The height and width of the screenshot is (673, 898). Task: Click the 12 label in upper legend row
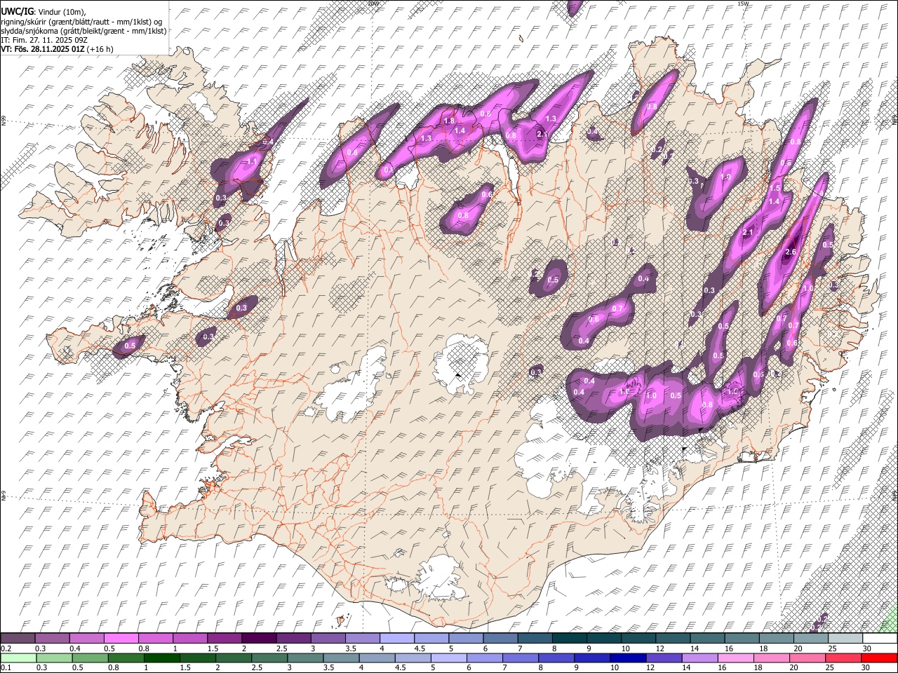click(x=660, y=648)
